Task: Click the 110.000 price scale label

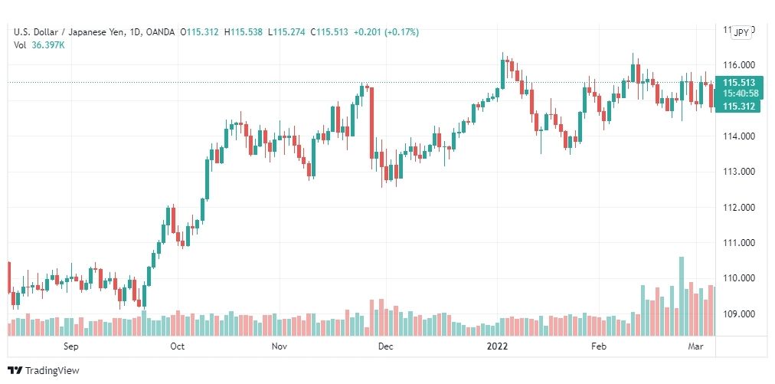Action: [x=740, y=278]
